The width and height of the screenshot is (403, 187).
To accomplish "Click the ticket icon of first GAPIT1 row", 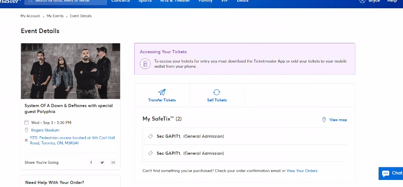I will coord(151,136).
